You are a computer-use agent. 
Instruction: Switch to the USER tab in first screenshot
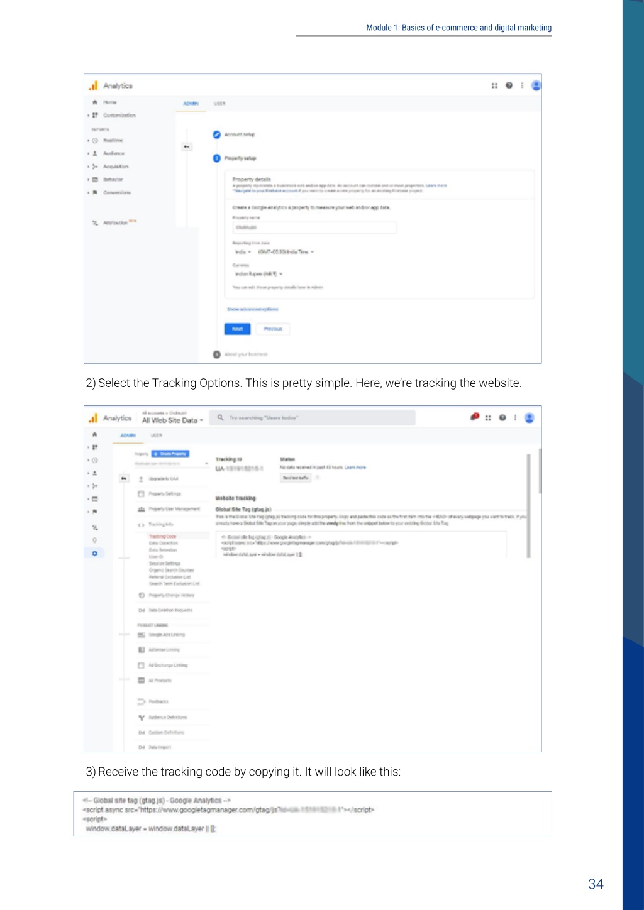(x=219, y=104)
